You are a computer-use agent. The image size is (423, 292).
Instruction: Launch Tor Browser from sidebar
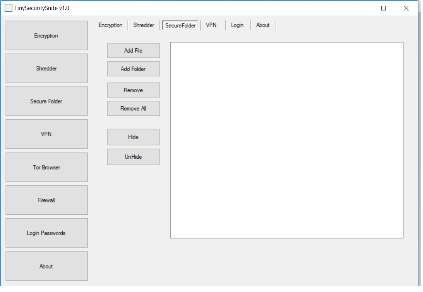pyautogui.click(x=47, y=167)
